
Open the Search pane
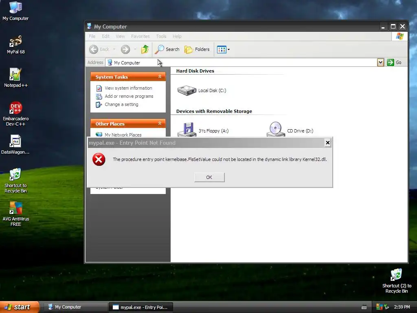[167, 49]
